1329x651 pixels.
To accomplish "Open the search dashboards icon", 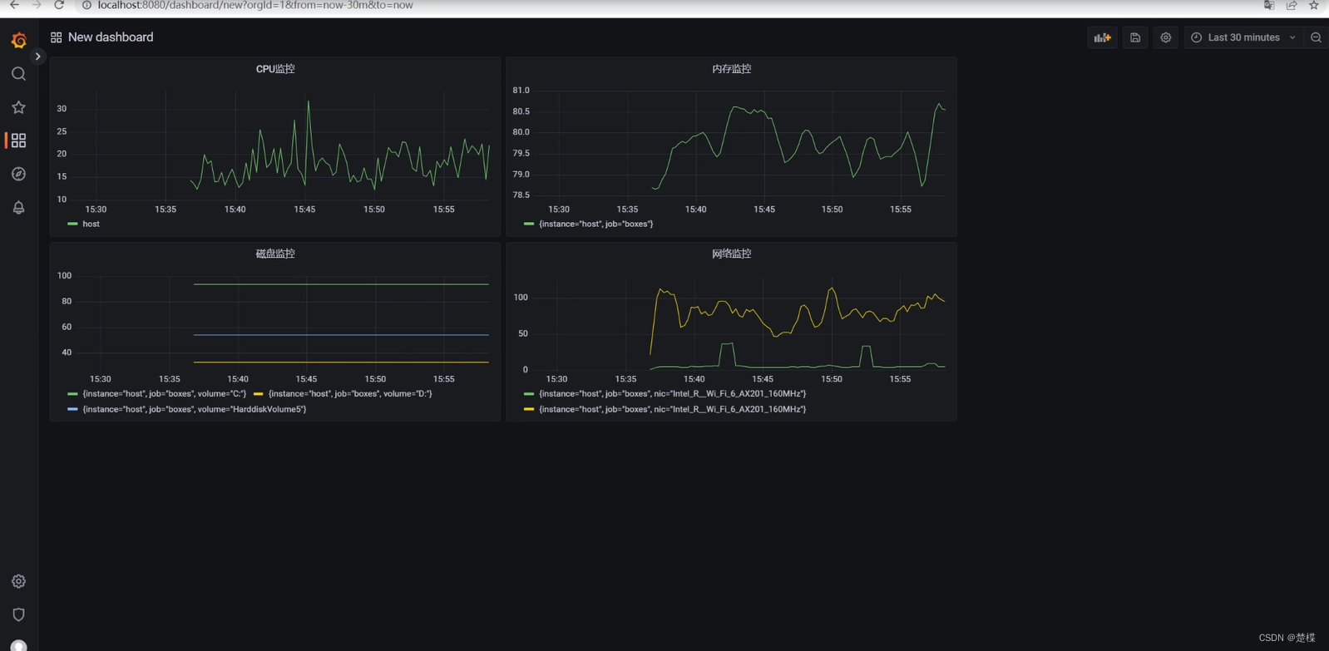I will tap(18, 74).
